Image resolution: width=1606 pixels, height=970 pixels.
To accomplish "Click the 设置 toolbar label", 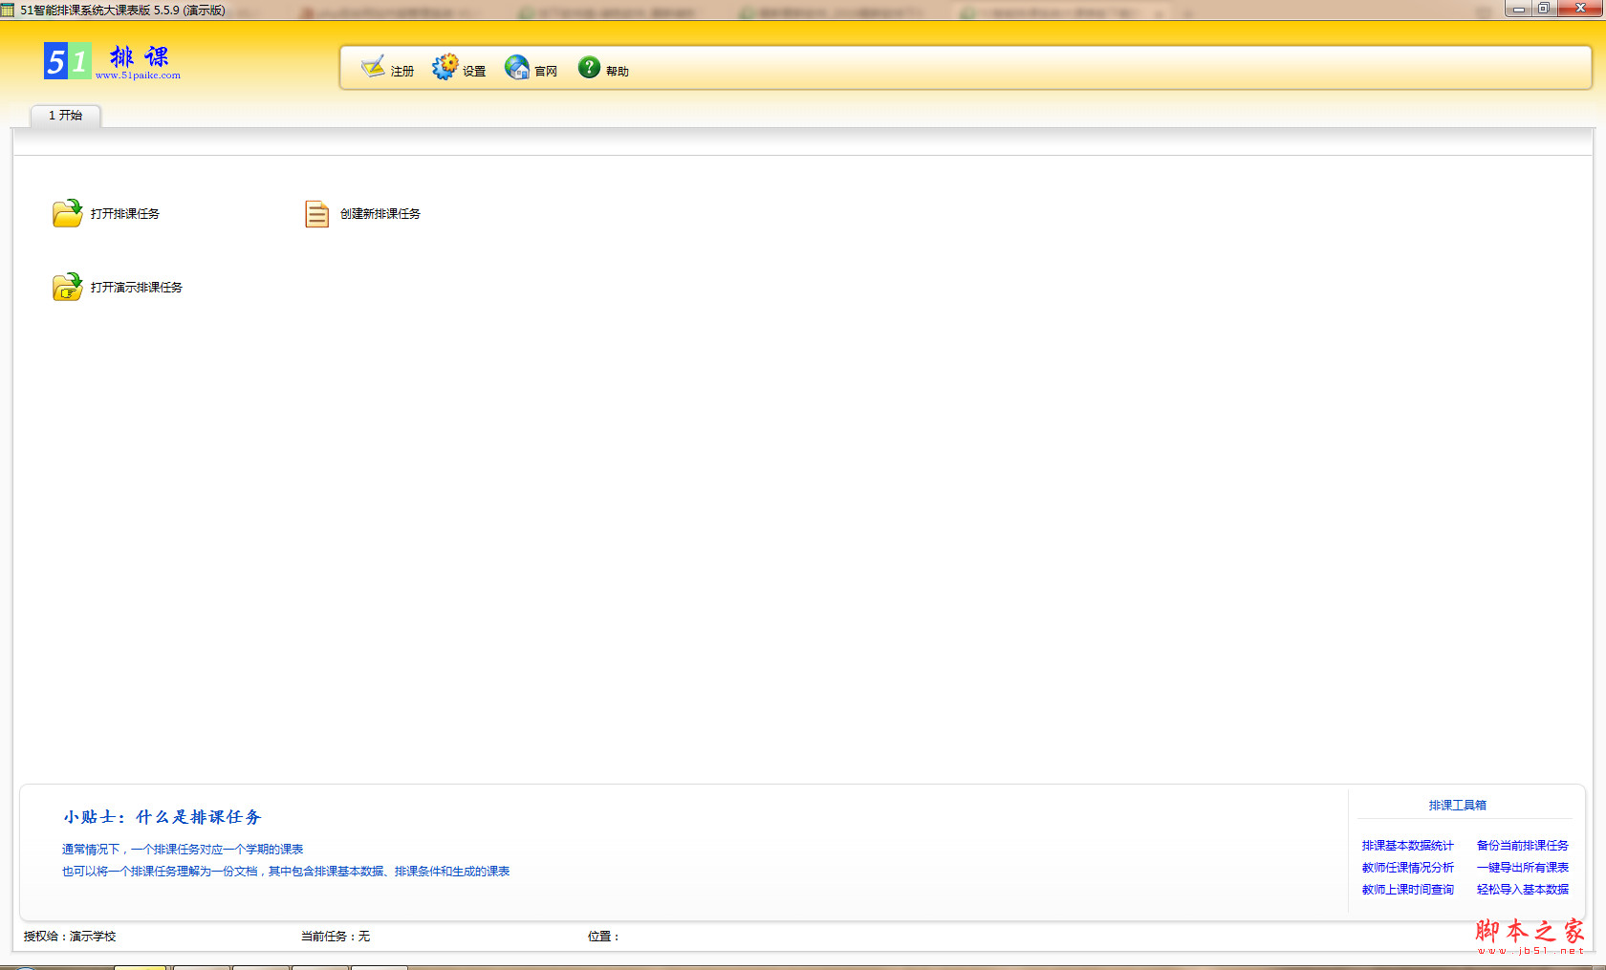I will tap(474, 72).
